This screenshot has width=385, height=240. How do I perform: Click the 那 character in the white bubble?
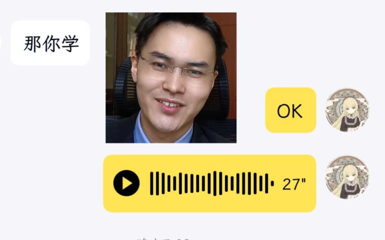click(32, 44)
